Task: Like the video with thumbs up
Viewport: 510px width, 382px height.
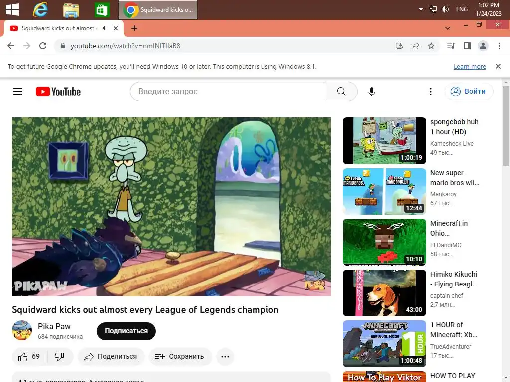Action: coord(29,356)
